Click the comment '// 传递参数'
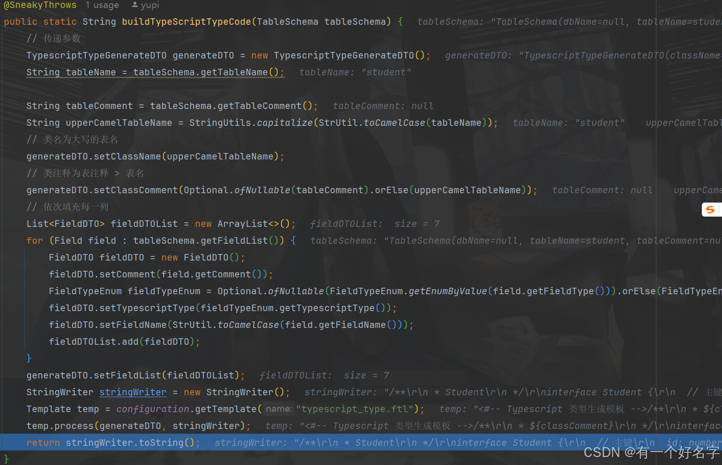Image resolution: width=722 pixels, height=465 pixels. point(53,38)
